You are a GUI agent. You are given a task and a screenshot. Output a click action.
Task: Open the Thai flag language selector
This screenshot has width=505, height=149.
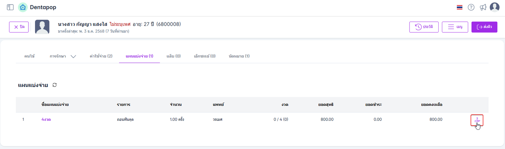[460, 7]
